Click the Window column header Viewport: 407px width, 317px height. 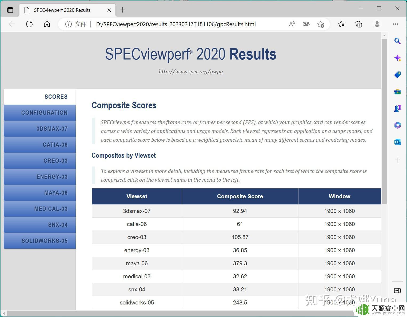[340, 196]
